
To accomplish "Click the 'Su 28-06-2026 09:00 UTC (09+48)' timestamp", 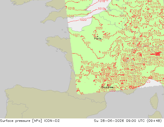I will point(128,121).
